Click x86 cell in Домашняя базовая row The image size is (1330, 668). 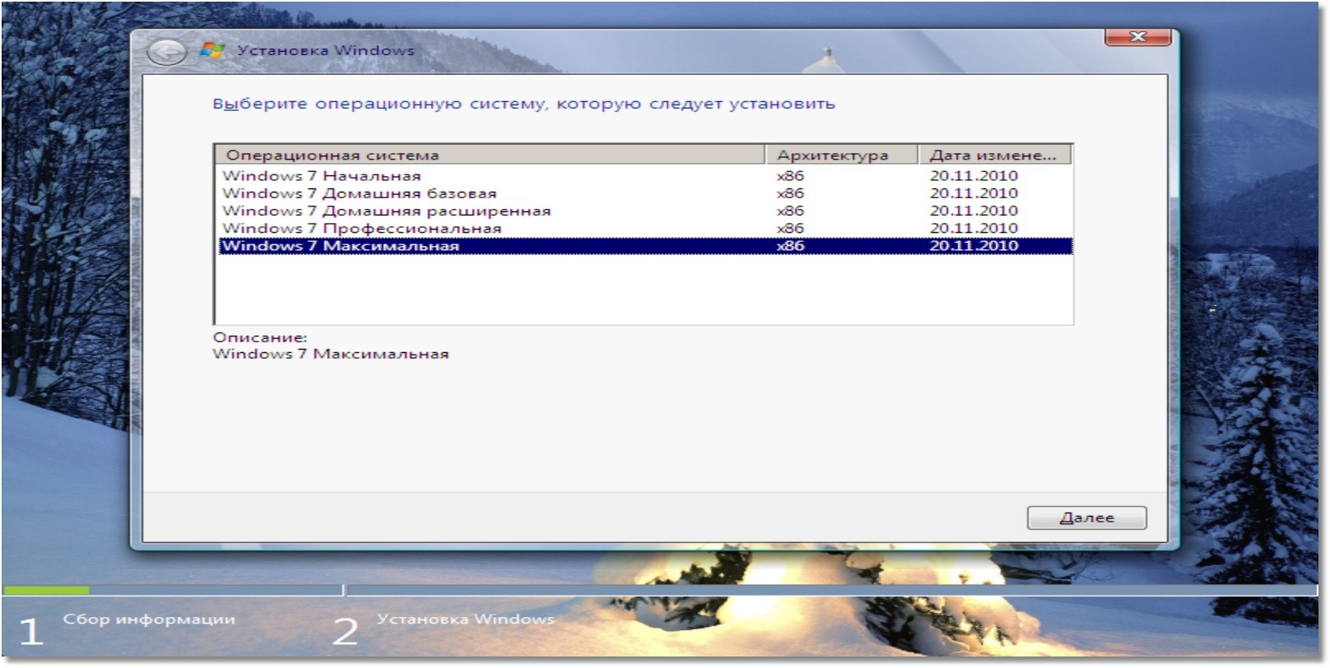click(790, 193)
